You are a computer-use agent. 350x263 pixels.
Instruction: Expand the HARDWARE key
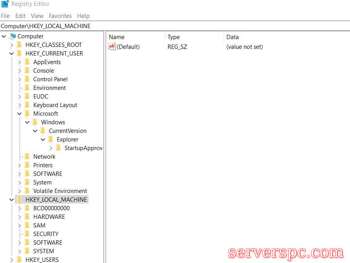pyautogui.click(x=20, y=217)
